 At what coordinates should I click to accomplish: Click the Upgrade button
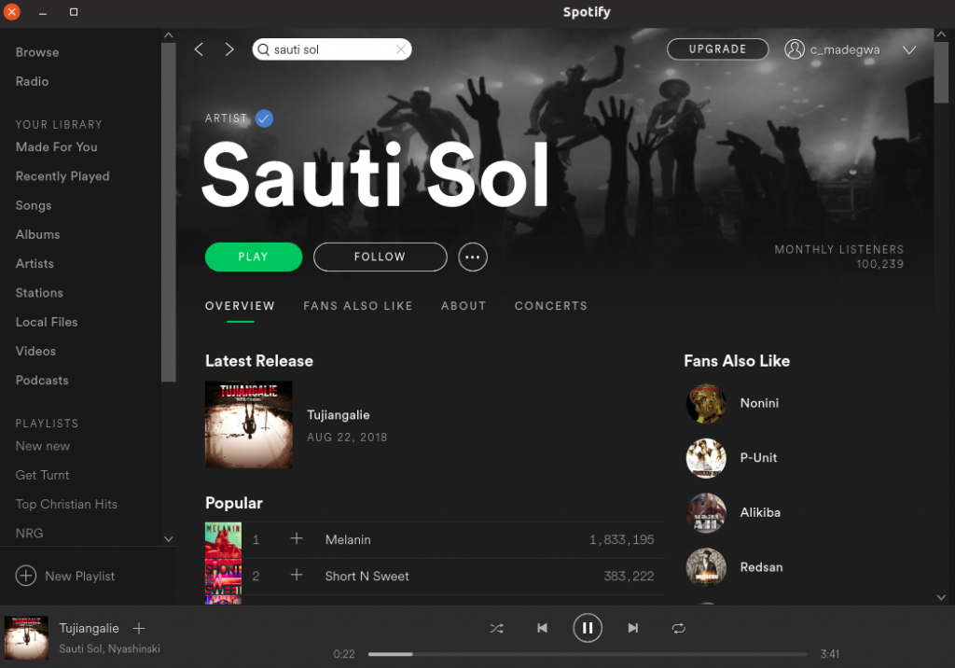[x=717, y=49]
